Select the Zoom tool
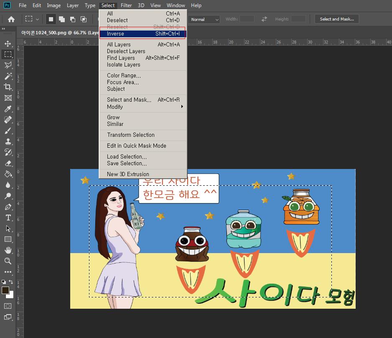The image size is (392, 338). (8, 261)
